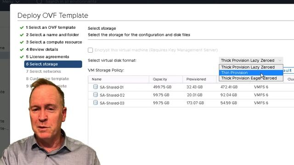This screenshot has height=165, width=294.
Task: Select the SA-Shared-01 datastore name
Action: tap(112, 87)
